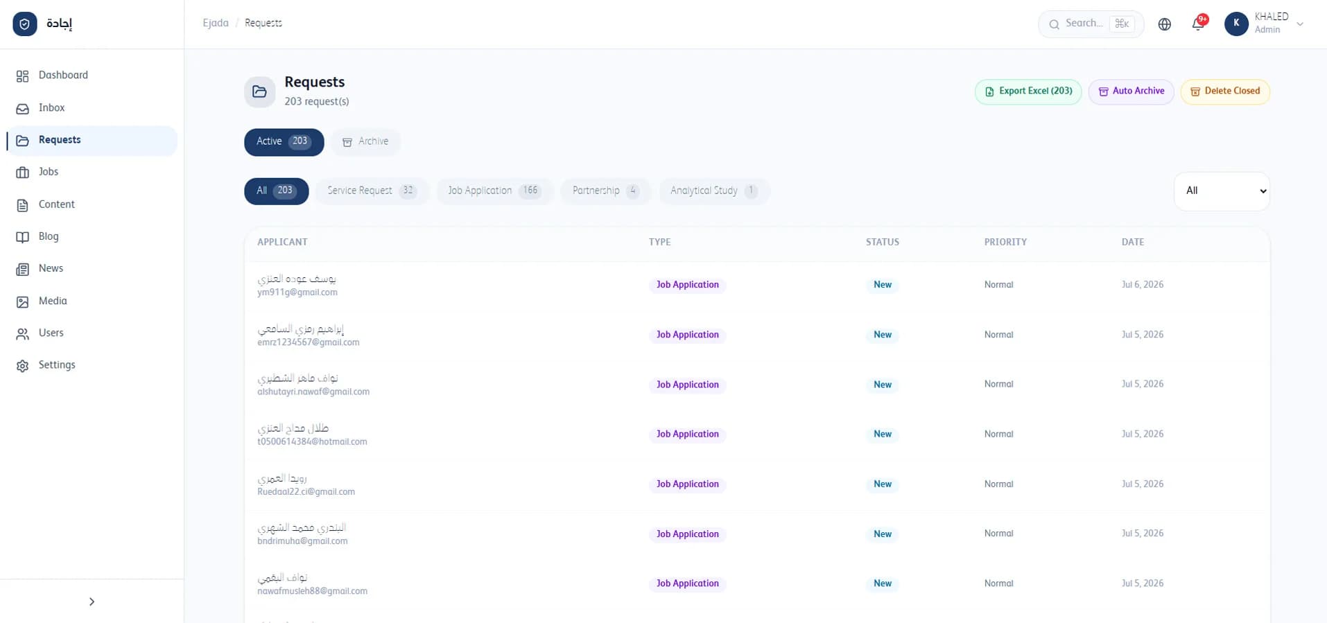
Task: Click the TYPE column header
Action: click(659, 242)
